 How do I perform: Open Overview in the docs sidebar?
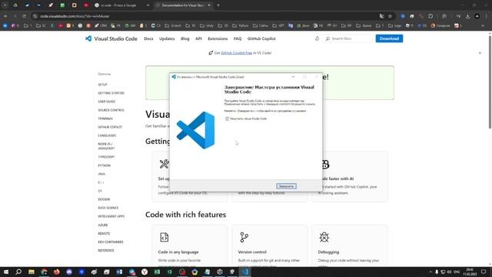tap(105, 74)
